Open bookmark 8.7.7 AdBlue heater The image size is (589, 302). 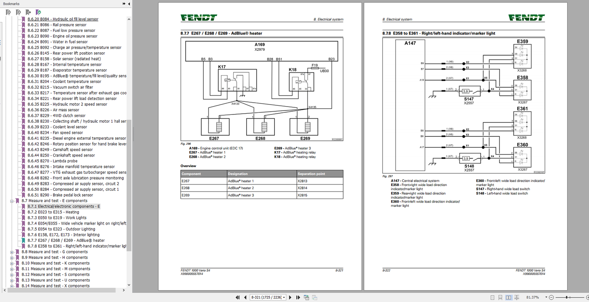click(x=66, y=240)
